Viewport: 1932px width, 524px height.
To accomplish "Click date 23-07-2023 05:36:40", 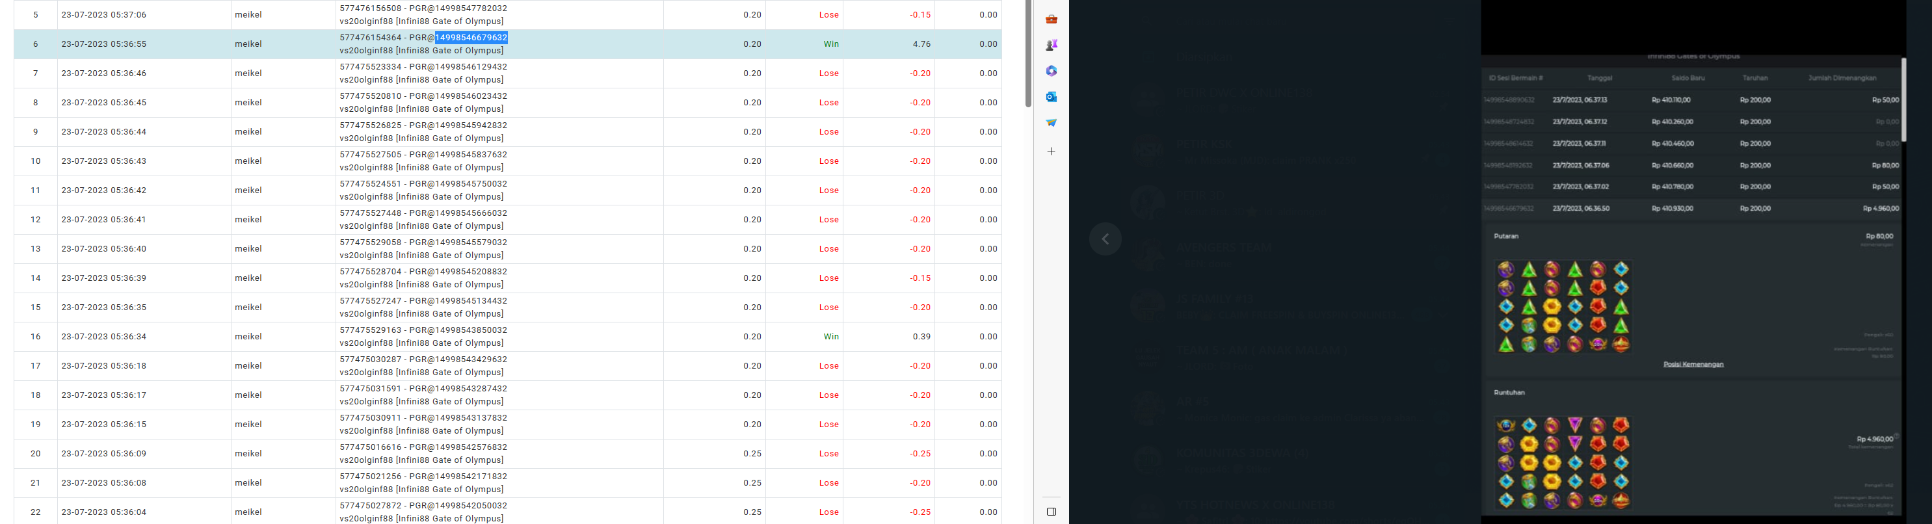I will 104,249.
